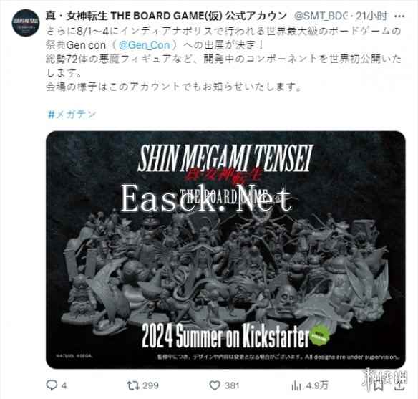418x399 pixels.
Task: Click the green Kickstarter badge in the image
Action: tap(320, 335)
